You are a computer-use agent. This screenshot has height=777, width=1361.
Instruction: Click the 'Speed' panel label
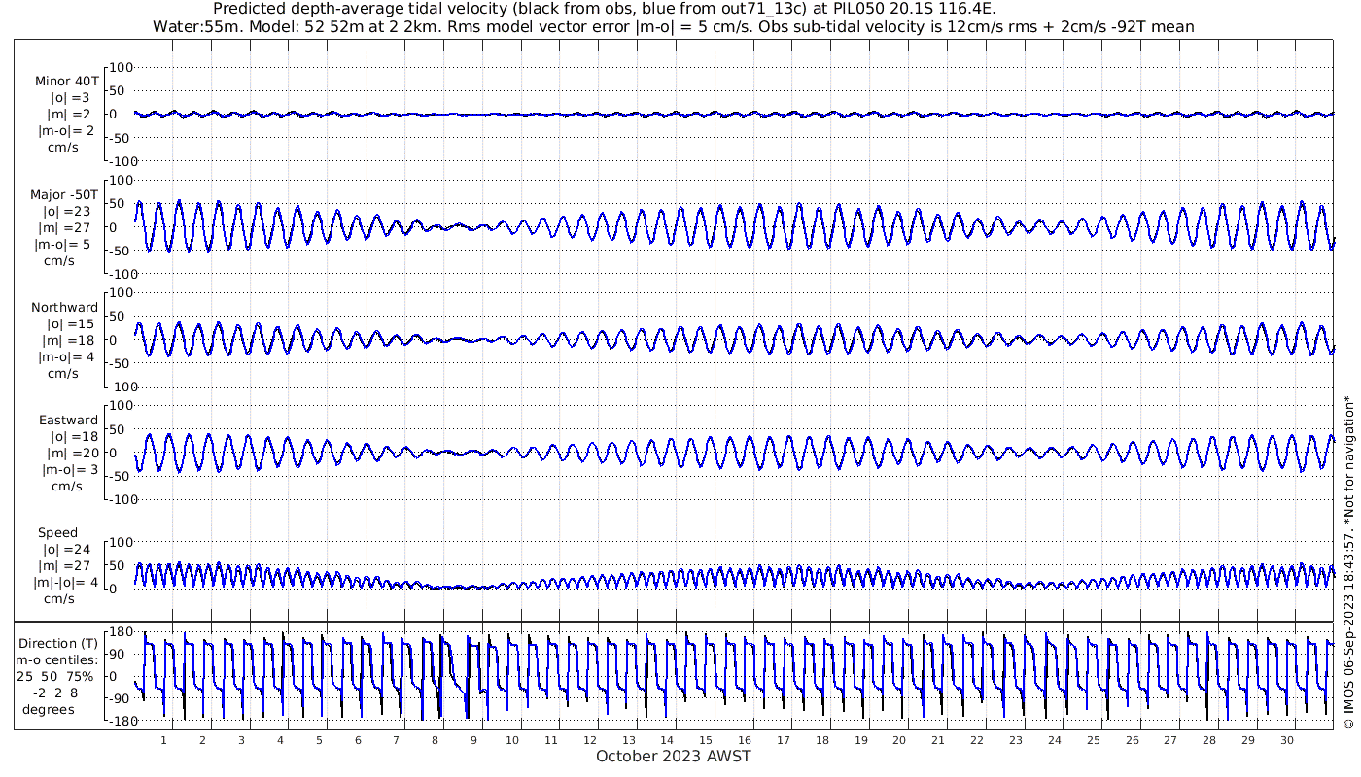click(58, 533)
